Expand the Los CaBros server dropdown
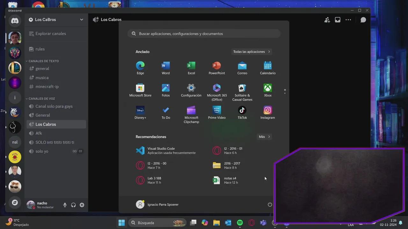408x229 pixels. pyautogui.click(x=82, y=20)
